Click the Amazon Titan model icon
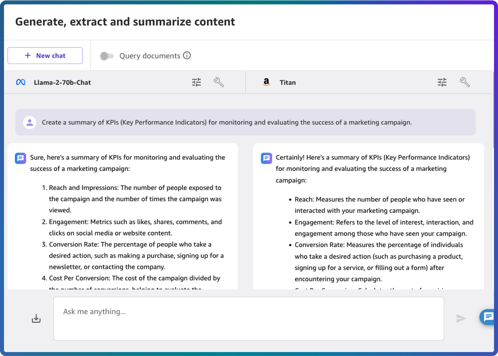Viewport: 498px width, 356px height. pyautogui.click(x=266, y=82)
